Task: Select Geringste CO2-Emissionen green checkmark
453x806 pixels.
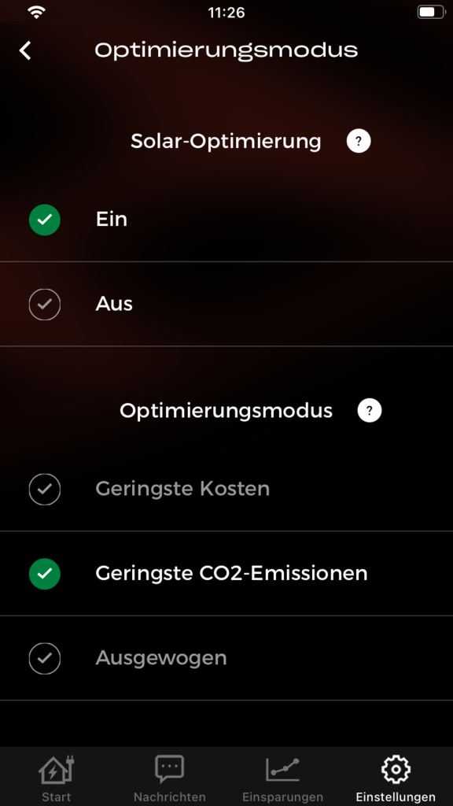Action: 45,574
